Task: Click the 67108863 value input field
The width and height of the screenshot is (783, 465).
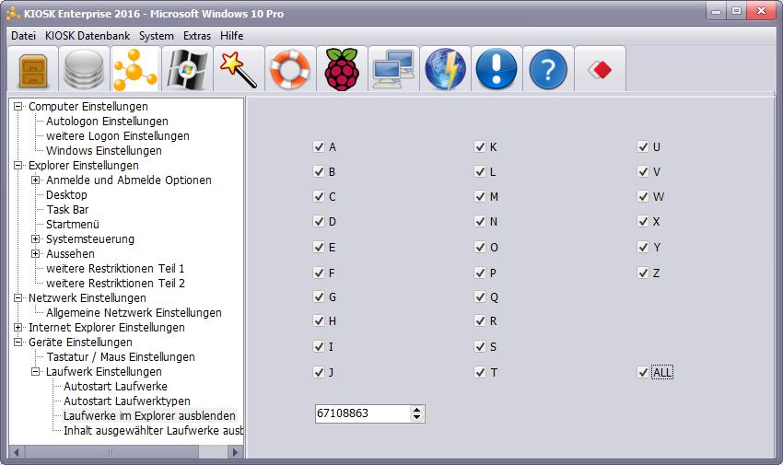Action: coord(363,413)
